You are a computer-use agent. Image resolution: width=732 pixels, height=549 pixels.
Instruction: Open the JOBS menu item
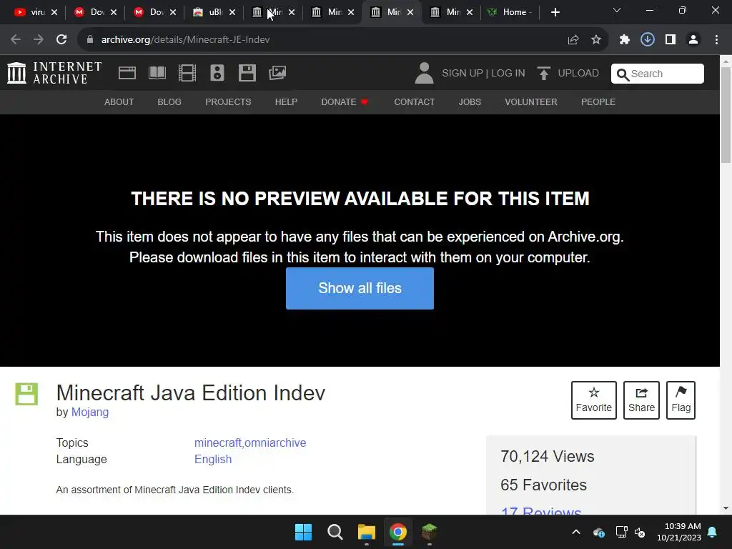[x=469, y=102]
